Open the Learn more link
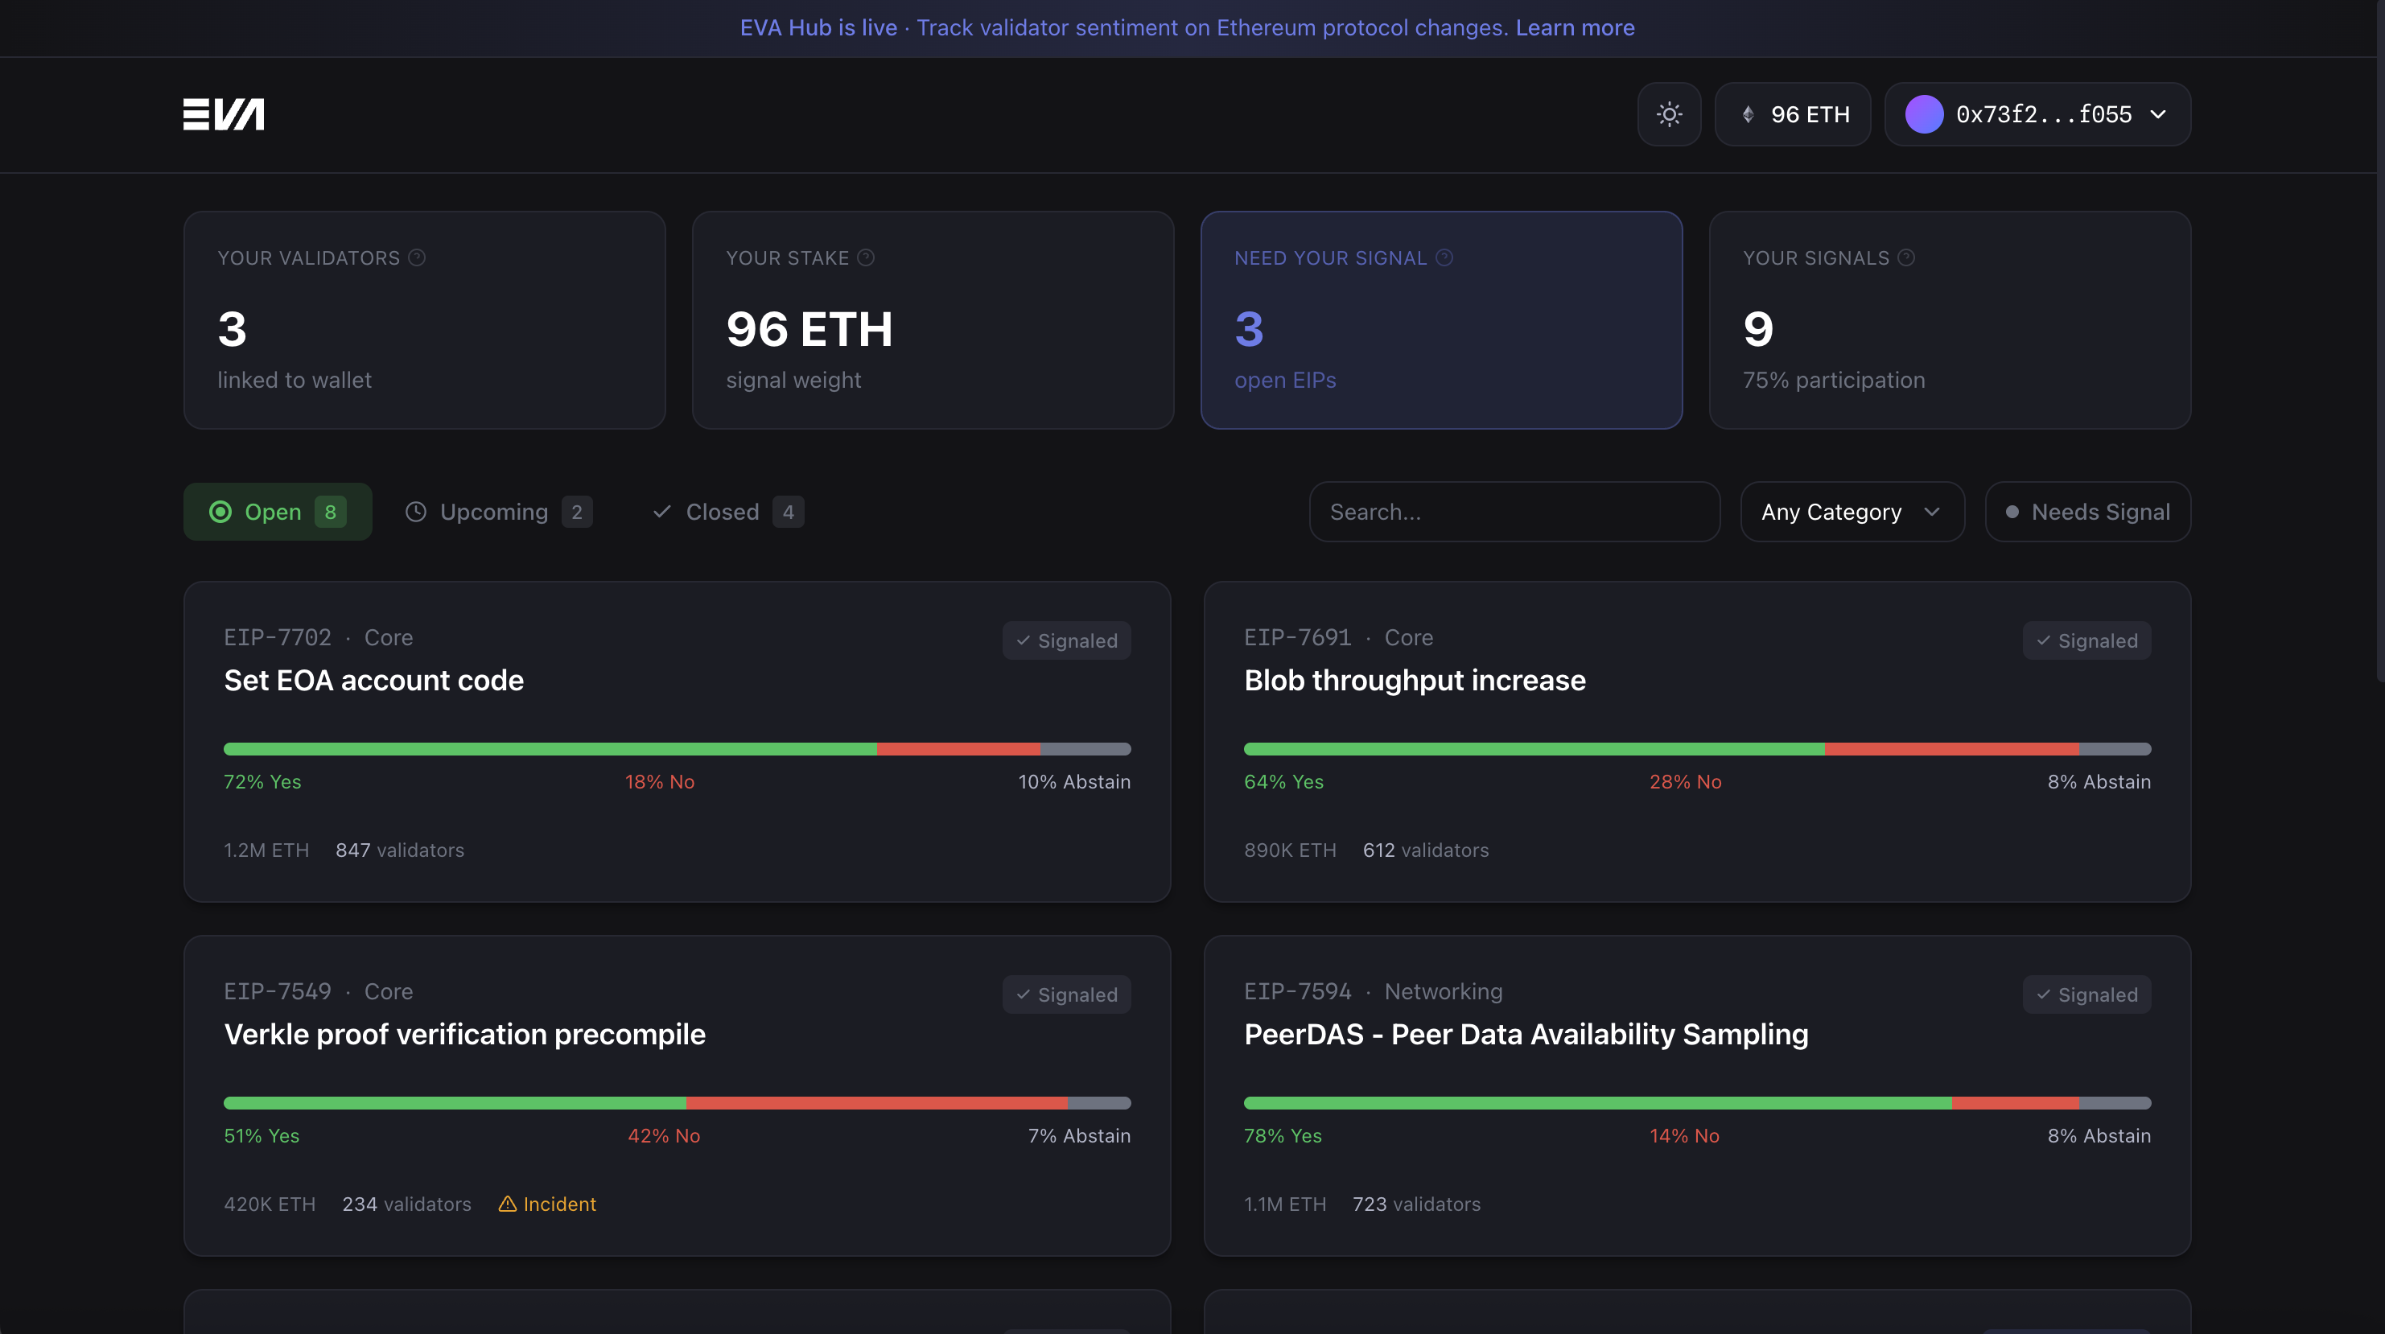This screenshot has width=2385, height=1334. [x=1575, y=28]
